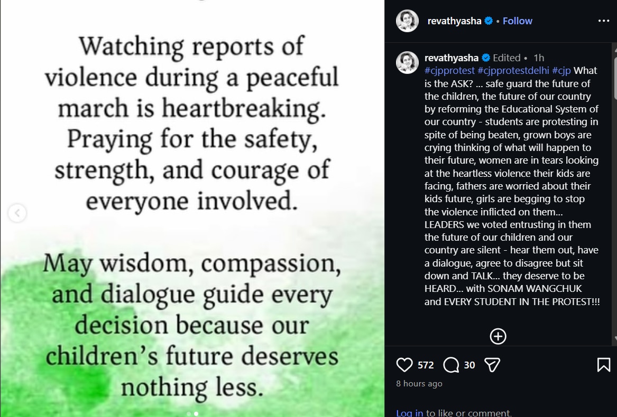Go to the previous slide with the left chevron
Screen dimensions: 617x417
(x=17, y=213)
